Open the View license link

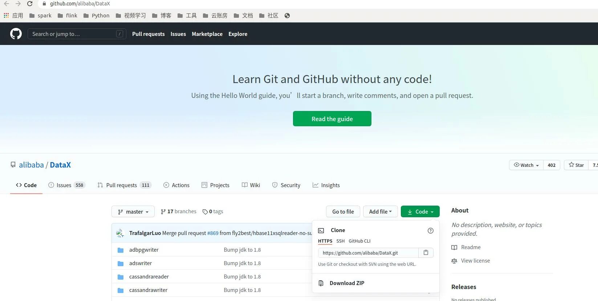pyautogui.click(x=471, y=261)
